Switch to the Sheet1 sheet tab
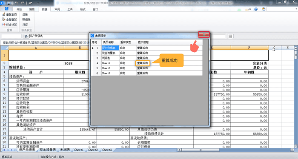The height and width of the screenshot is (159, 298). tap(79, 150)
